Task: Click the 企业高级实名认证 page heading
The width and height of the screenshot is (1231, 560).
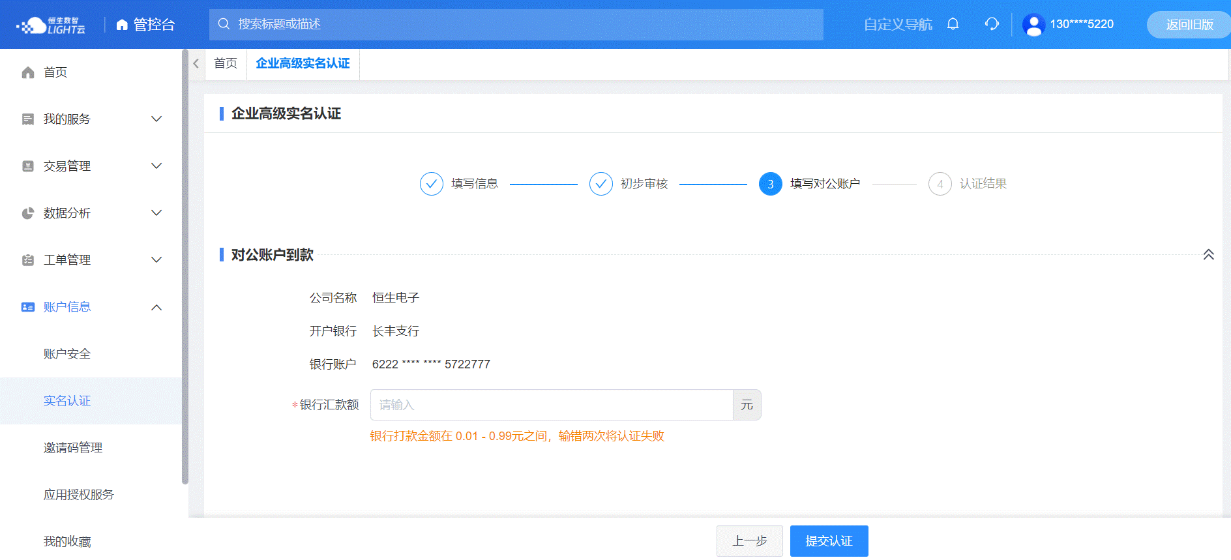Action: coord(286,113)
